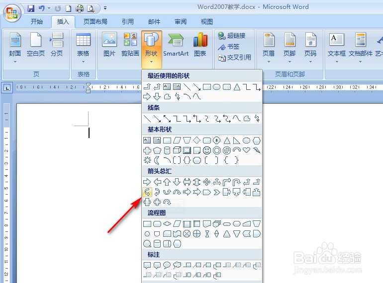Select the curved right arrow shape
The width and height of the screenshot is (383, 283).
coord(157,192)
